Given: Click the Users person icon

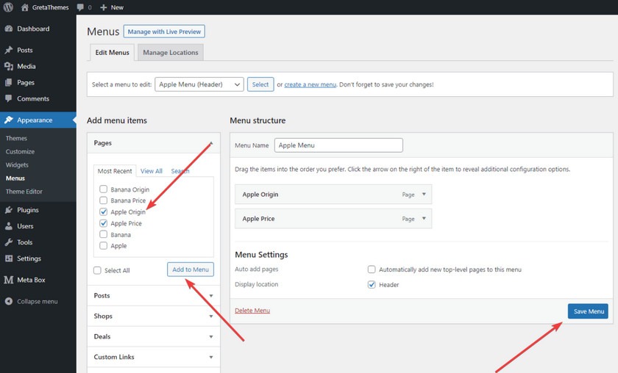Looking at the screenshot, I should coord(9,226).
